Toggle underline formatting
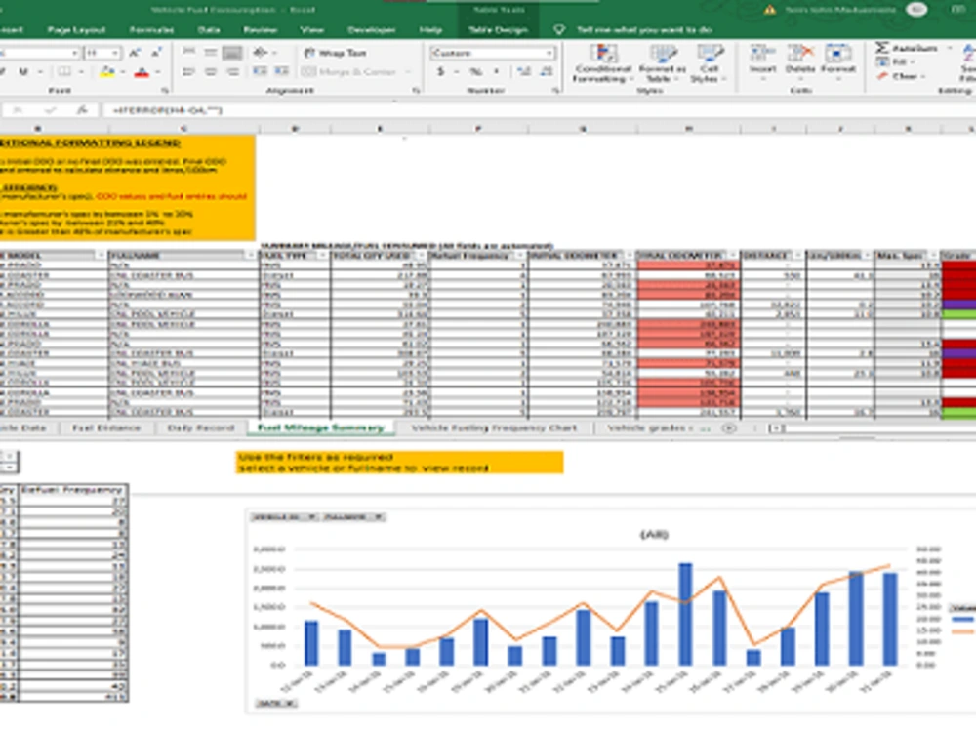The width and height of the screenshot is (976, 732). (23, 72)
